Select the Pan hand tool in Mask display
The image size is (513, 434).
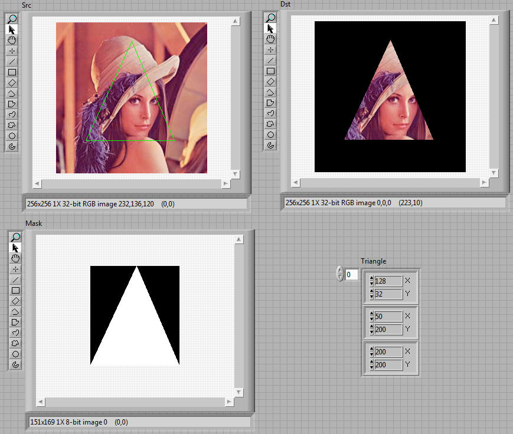click(15, 258)
